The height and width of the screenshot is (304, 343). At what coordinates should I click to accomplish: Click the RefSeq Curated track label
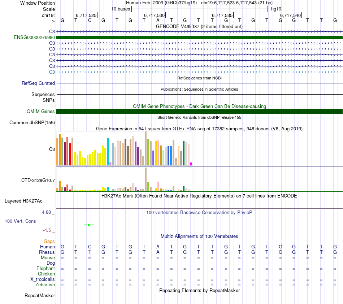point(38,83)
